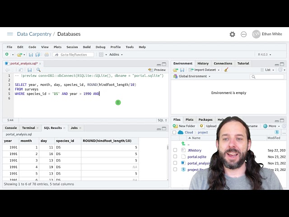
Task: Click Upload in the Files pane
Action: click(208, 126)
